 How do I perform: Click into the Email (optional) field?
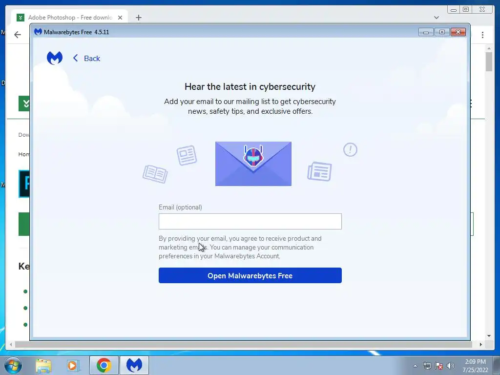pos(250,221)
